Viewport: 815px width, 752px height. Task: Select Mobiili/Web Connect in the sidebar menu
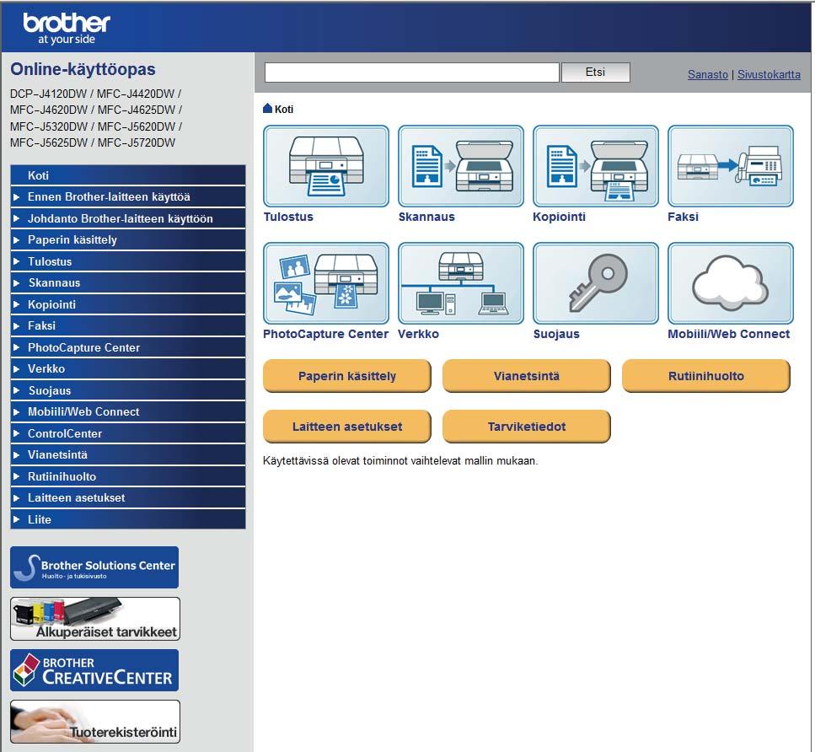coord(128,412)
